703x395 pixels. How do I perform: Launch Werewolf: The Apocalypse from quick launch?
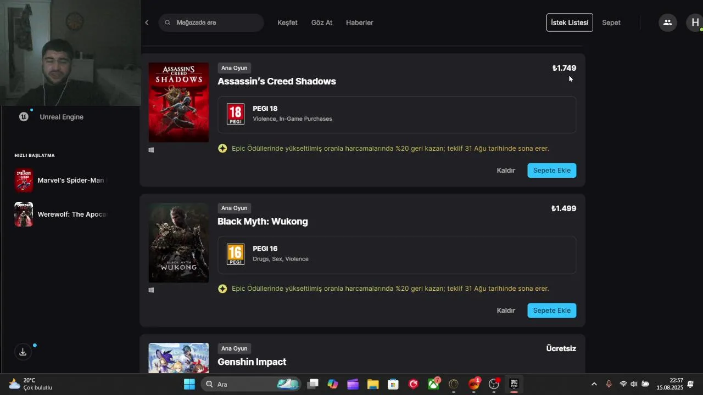tap(72, 215)
